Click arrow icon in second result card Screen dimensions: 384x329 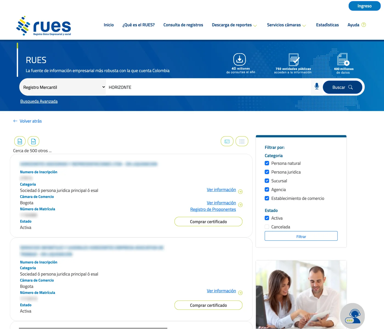click(x=240, y=293)
